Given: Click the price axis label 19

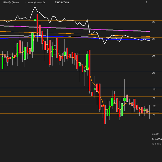Looking at the screenshot, I should point(154,89).
